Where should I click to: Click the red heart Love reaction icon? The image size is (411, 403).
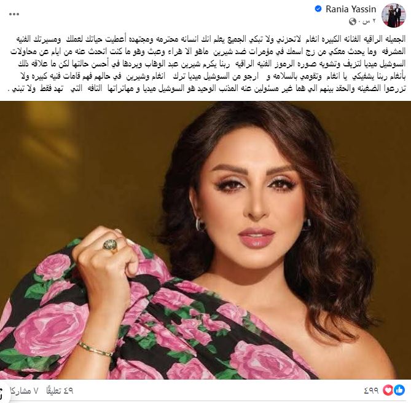tap(388, 391)
